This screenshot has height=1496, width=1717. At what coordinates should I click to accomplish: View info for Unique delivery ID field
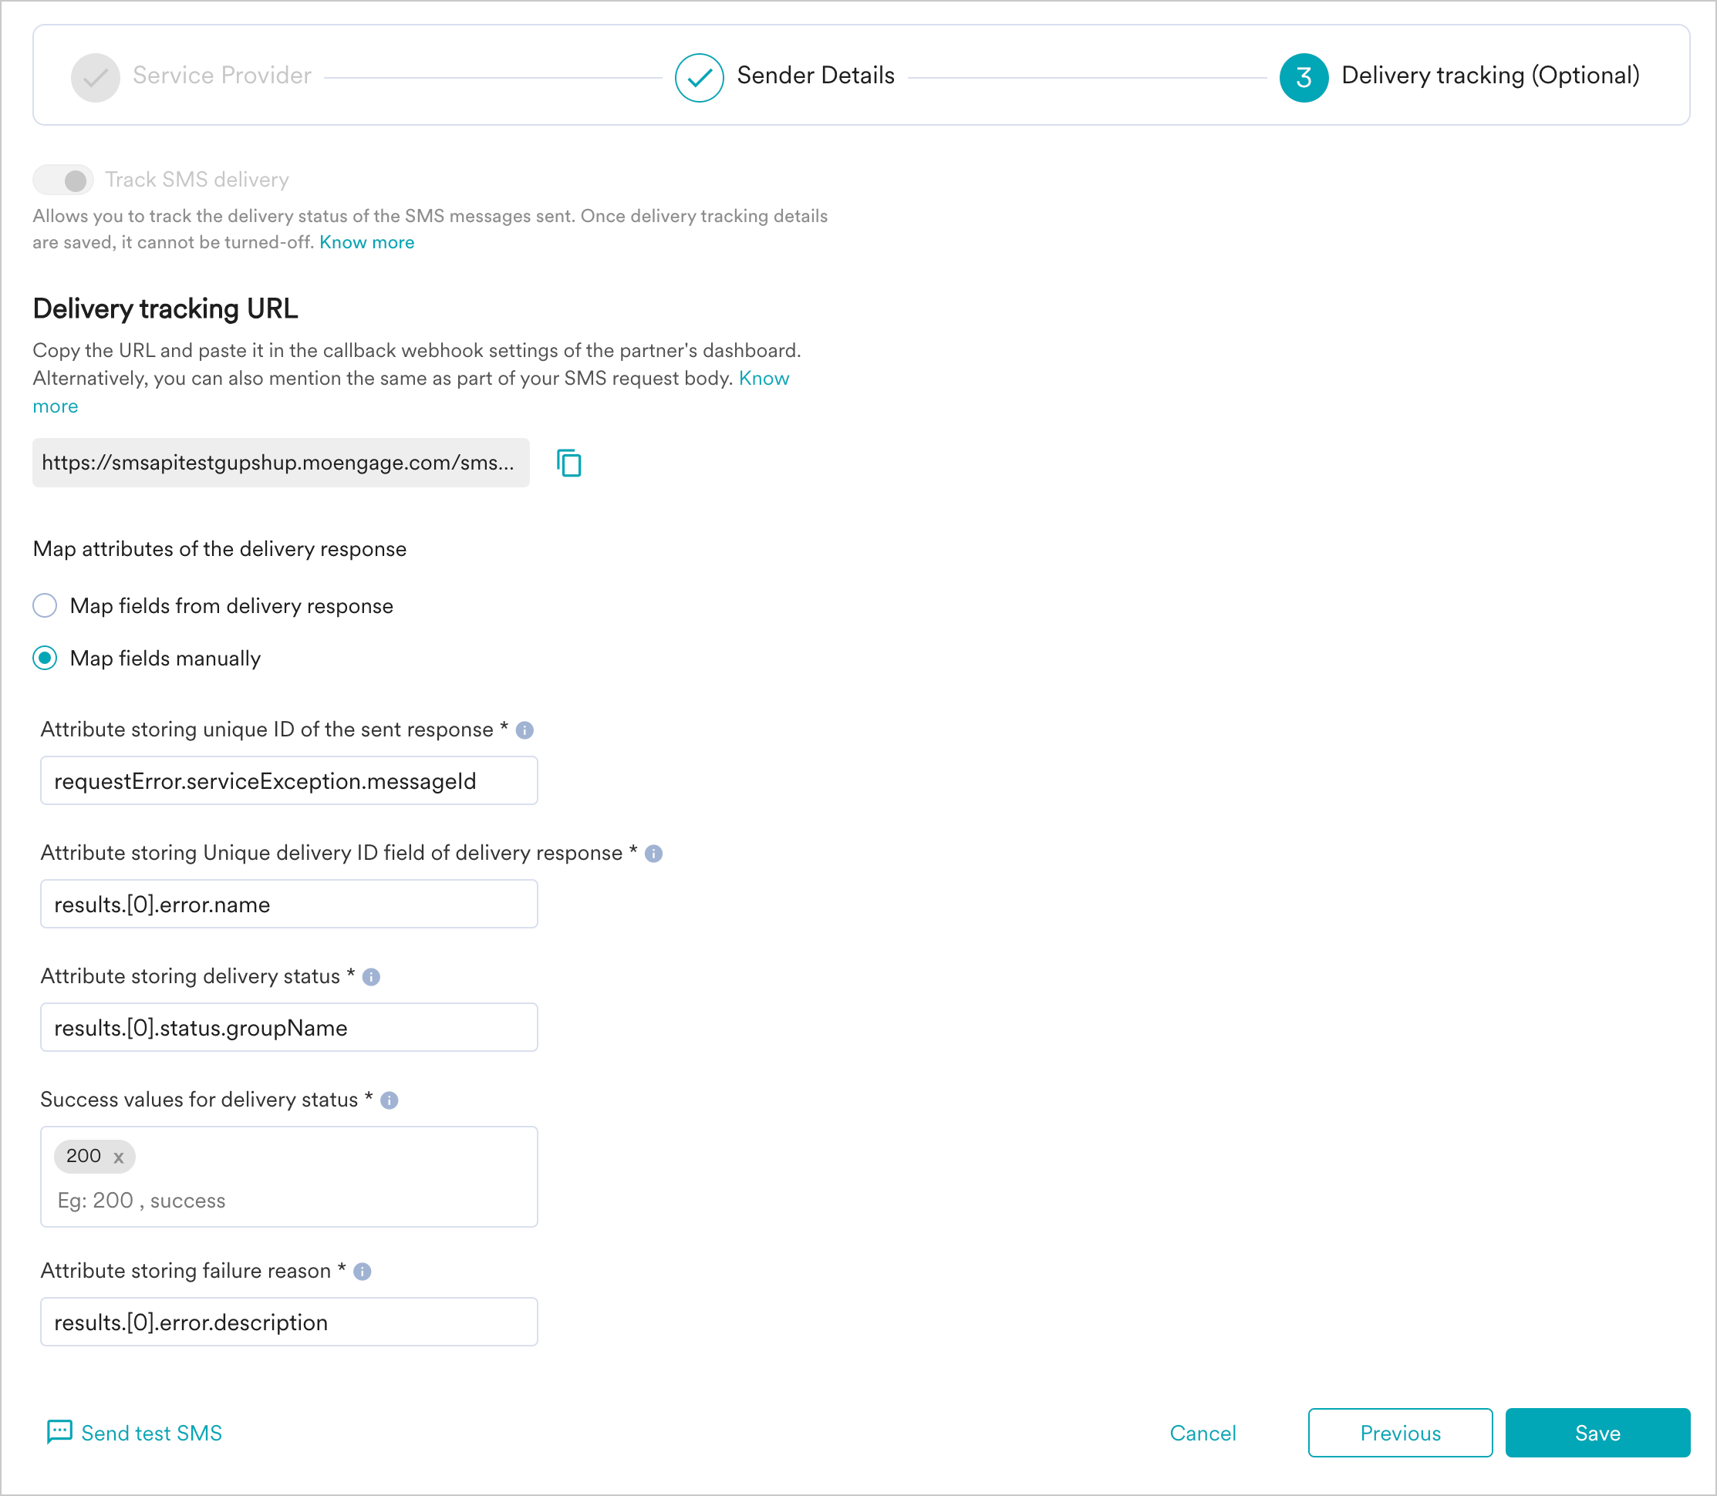pos(654,853)
